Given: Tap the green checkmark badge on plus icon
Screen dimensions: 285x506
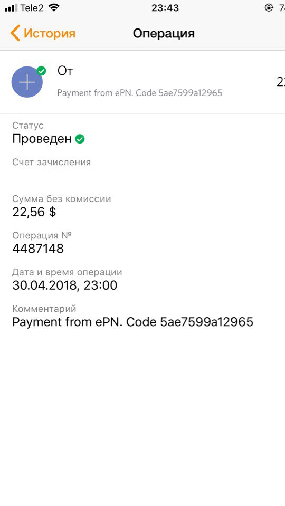Looking at the screenshot, I should point(41,71).
